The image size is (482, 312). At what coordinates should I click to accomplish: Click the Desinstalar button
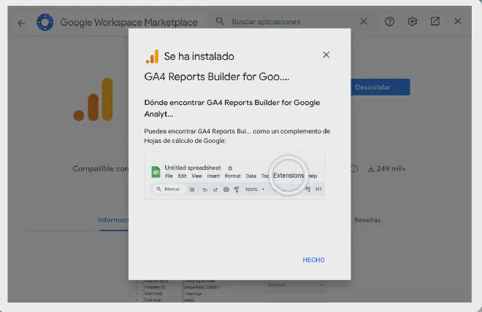coord(380,87)
